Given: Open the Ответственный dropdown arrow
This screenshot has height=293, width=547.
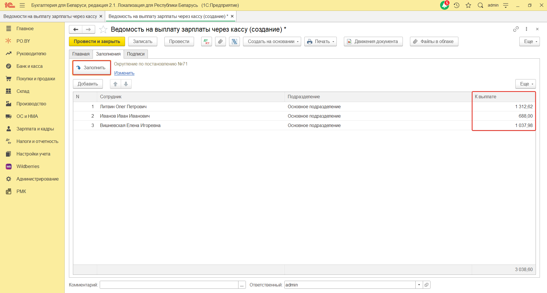Looking at the screenshot, I should coord(419,285).
